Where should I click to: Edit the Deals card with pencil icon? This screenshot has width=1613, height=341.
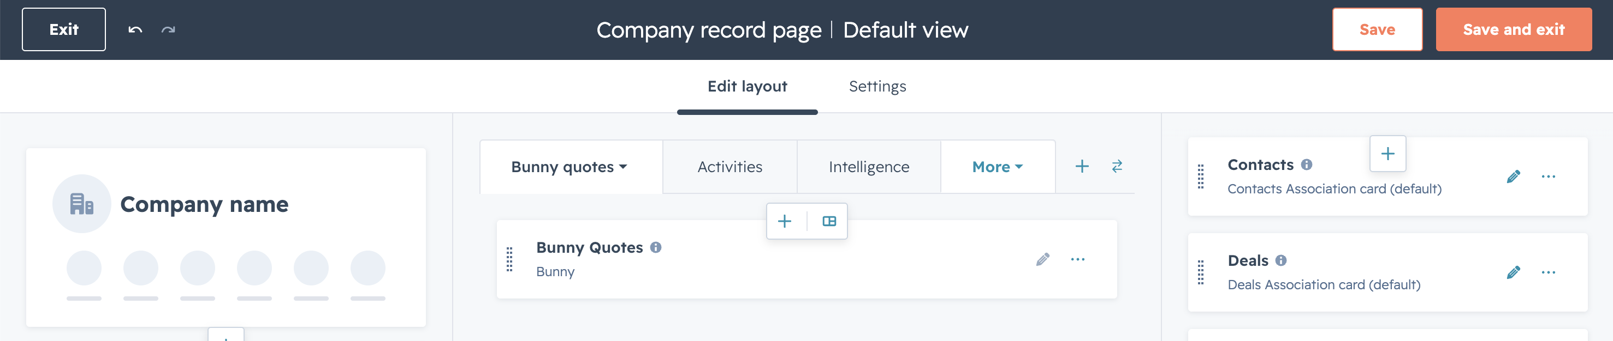point(1514,272)
